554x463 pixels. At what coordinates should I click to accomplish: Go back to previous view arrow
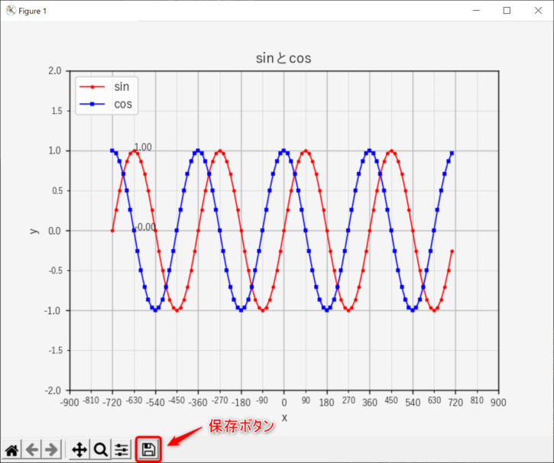32,450
